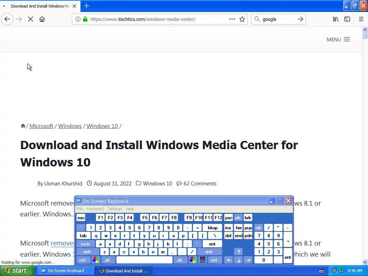
Task: Go back to the previous page
Action: coord(7,19)
